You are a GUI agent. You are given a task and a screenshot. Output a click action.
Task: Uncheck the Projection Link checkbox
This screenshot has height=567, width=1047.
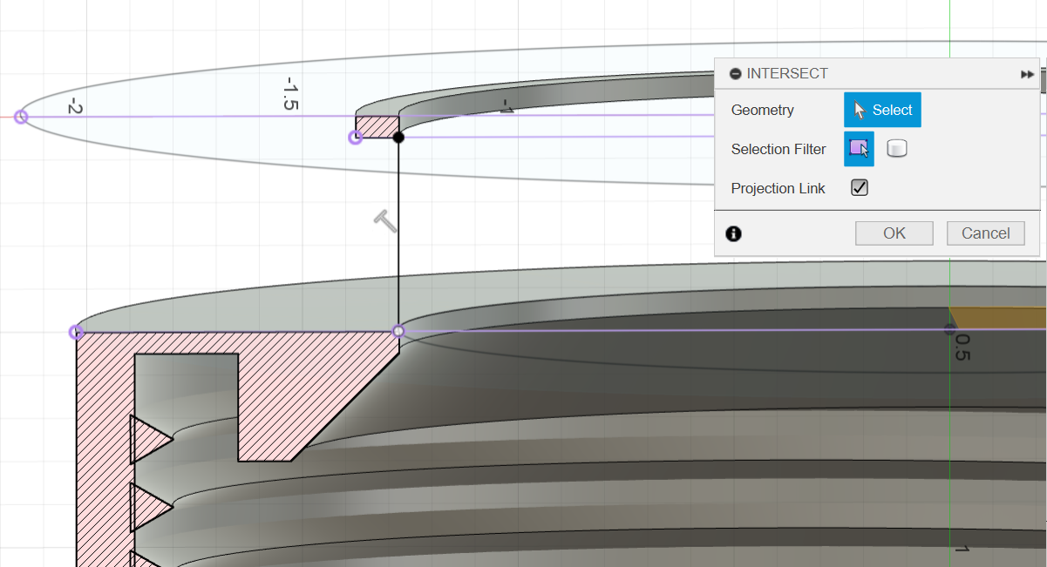[x=859, y=187]
